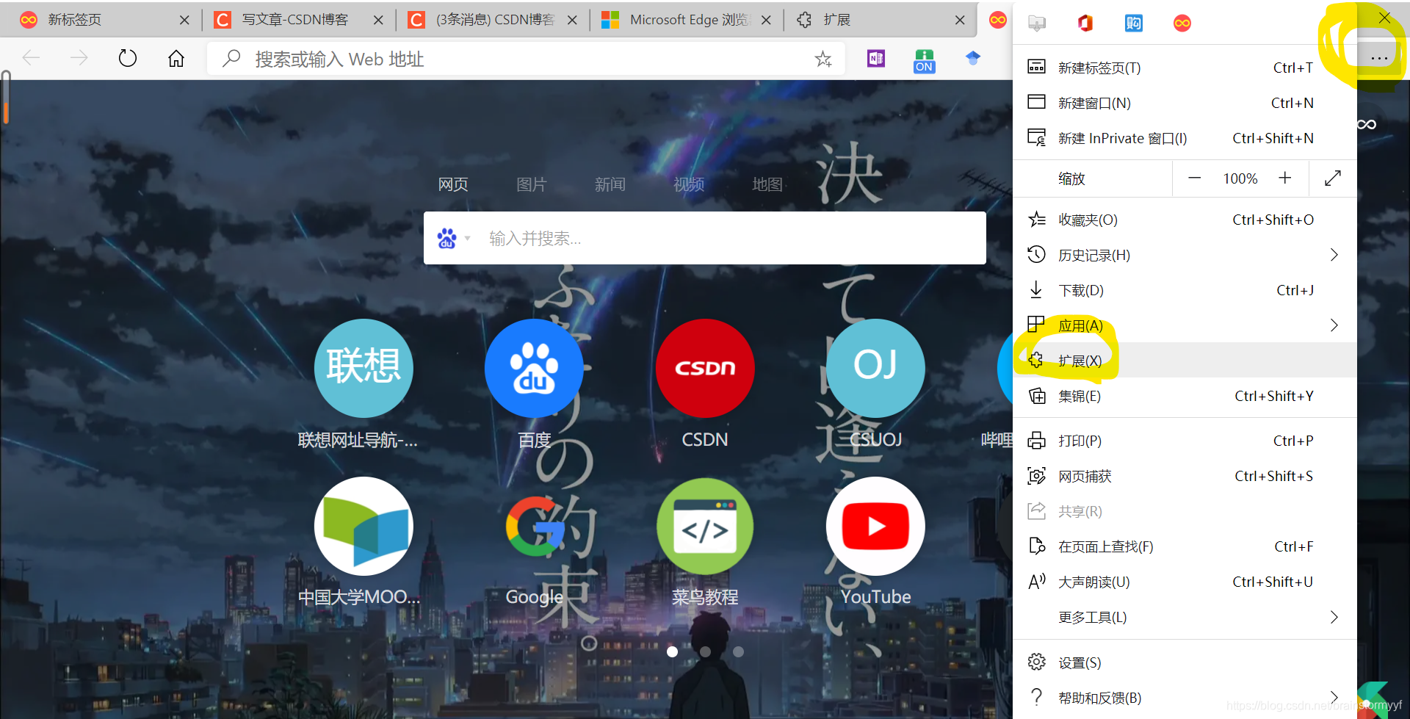The height and width of the screenshot is (719, 1410).
Task: Open 扩展(X) from menu
Action: click(1185, 361)
